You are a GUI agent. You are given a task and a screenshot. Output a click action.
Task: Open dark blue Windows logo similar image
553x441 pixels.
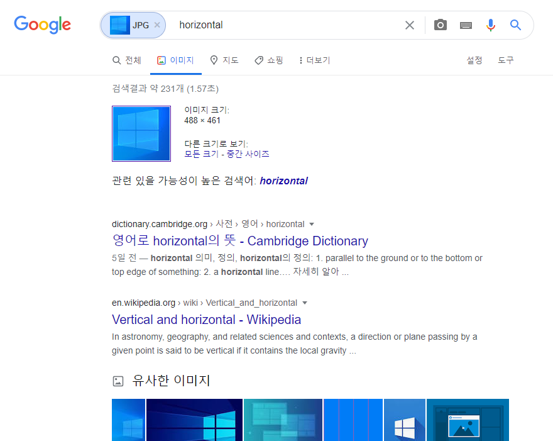194,420
